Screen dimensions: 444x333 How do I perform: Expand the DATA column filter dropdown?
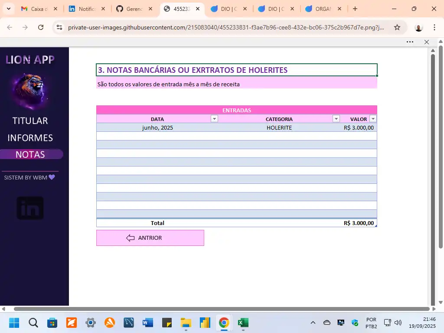point(214,119)
